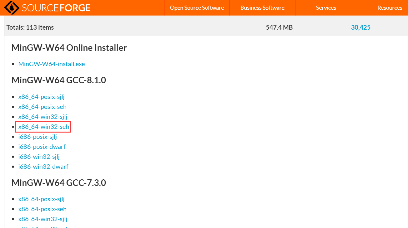The width and height of the screenshot is (408, 228).
Task: Open the Business Software menu
Action: click(262, 7)
